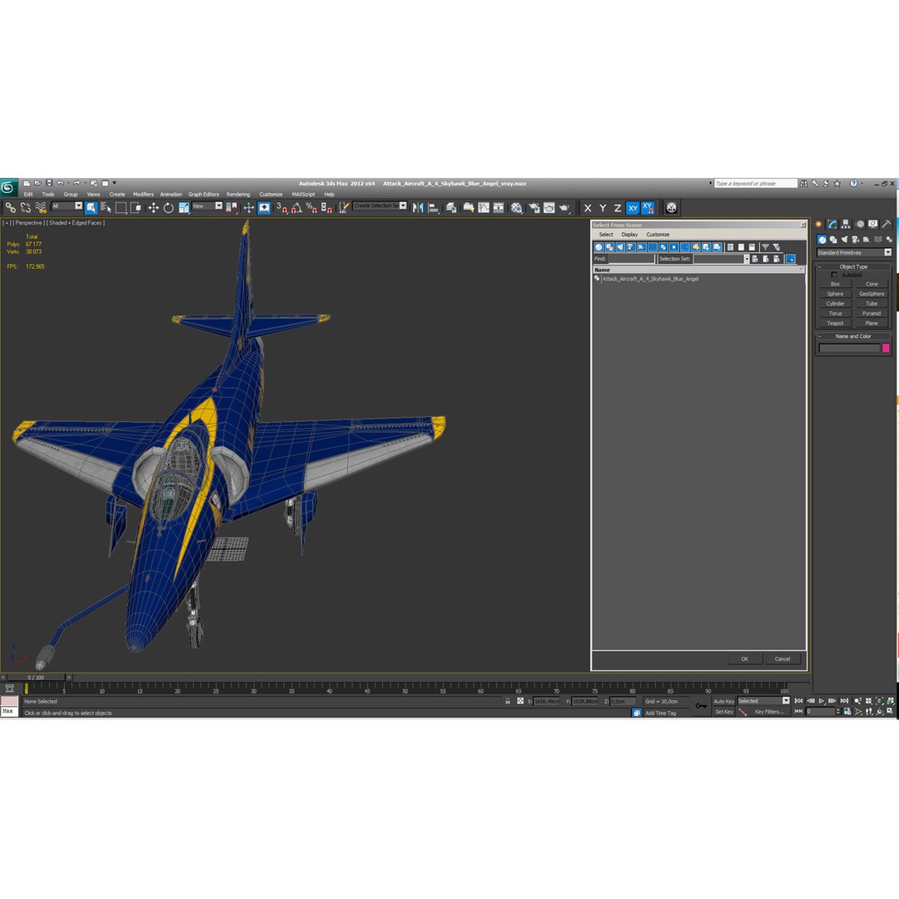899x899 pixels.
Task: Click the Find field in Select From Scene
Action: (631, 259)
